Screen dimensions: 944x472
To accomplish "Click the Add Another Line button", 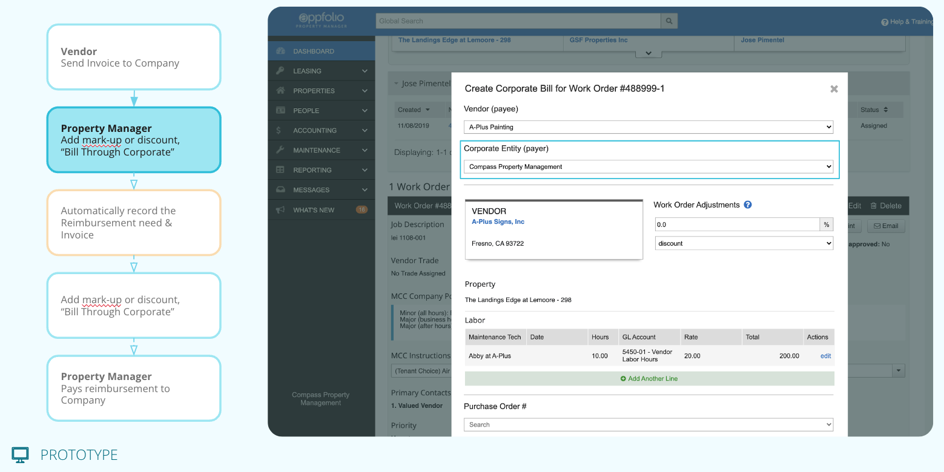I will [649, 379].
